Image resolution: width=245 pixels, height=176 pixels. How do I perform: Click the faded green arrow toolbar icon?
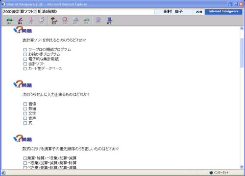pos(86,21)
